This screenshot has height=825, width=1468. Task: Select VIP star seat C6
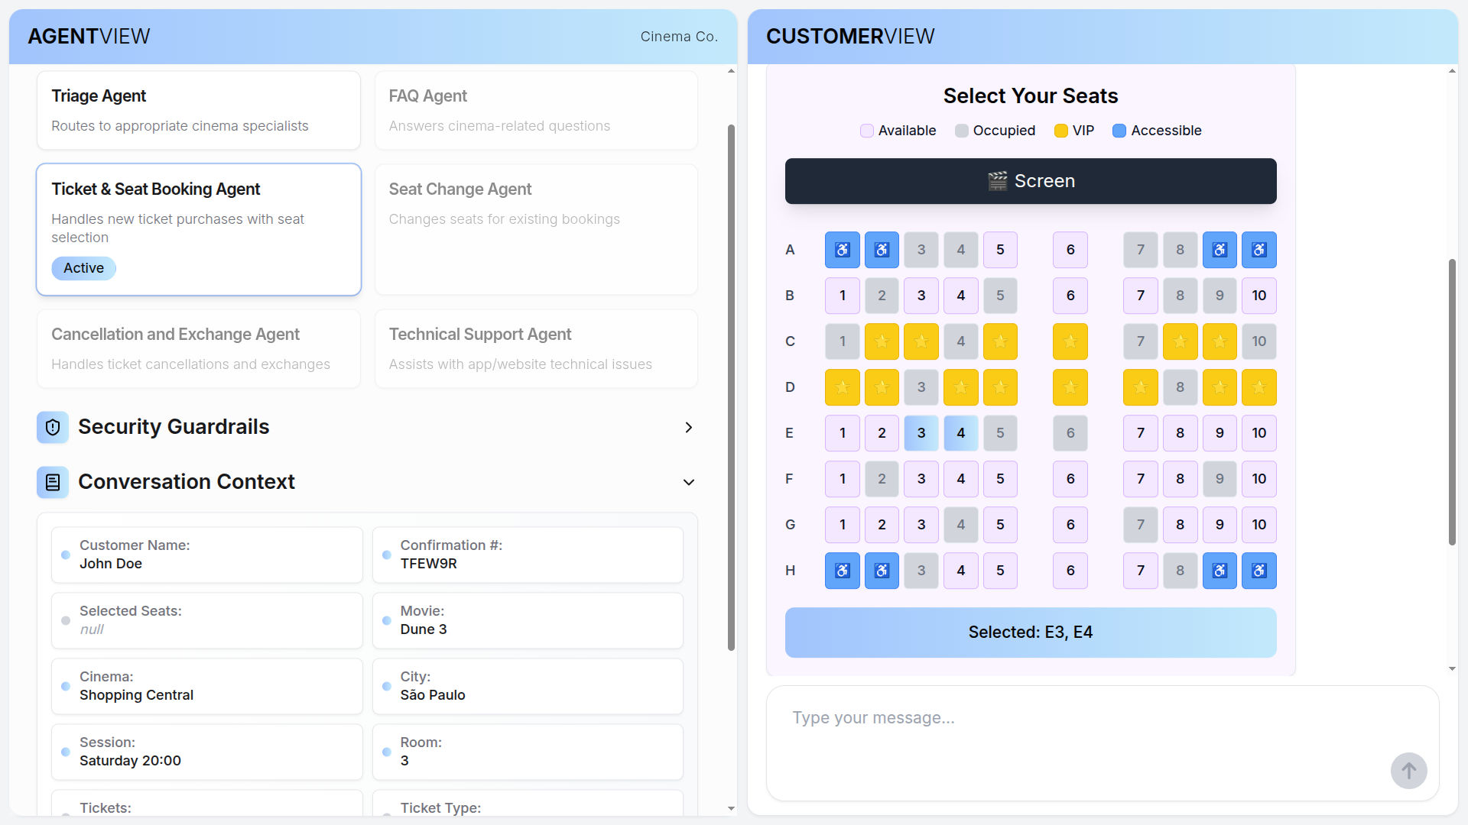(1070, 341)
